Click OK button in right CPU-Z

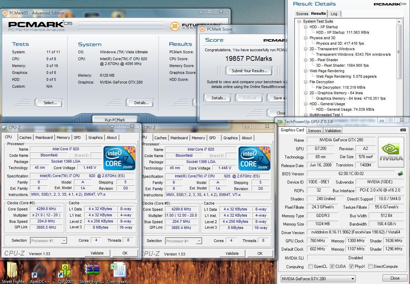click(x=260, y=253)
